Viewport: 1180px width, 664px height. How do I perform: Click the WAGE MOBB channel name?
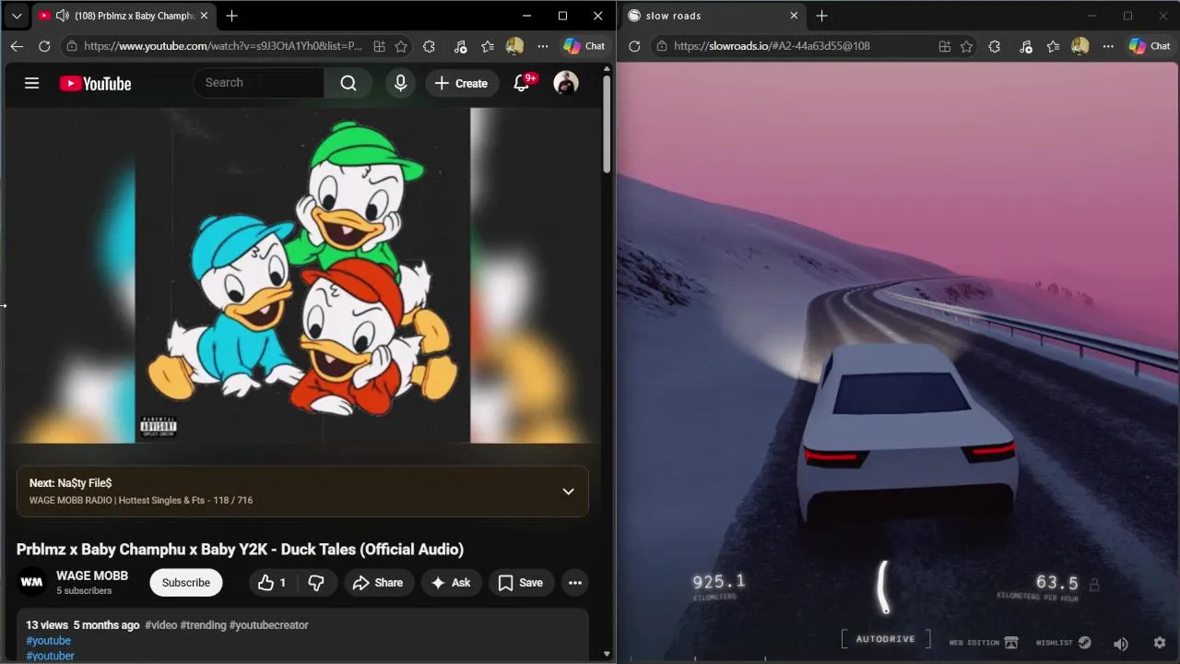click(92, 575)
